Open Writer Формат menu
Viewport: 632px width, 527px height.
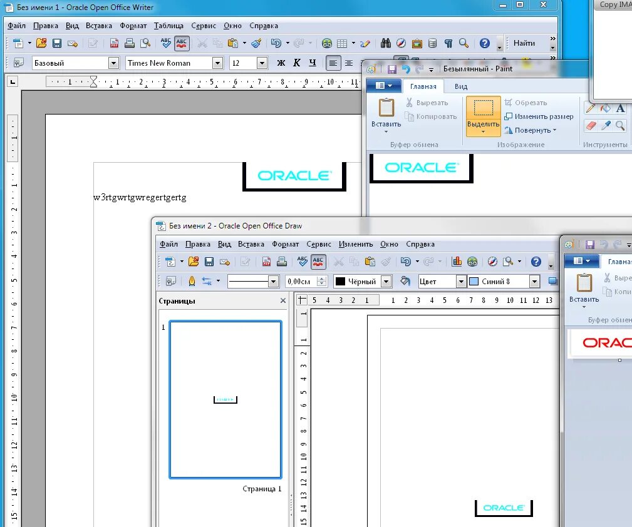[x=133, y=26]
